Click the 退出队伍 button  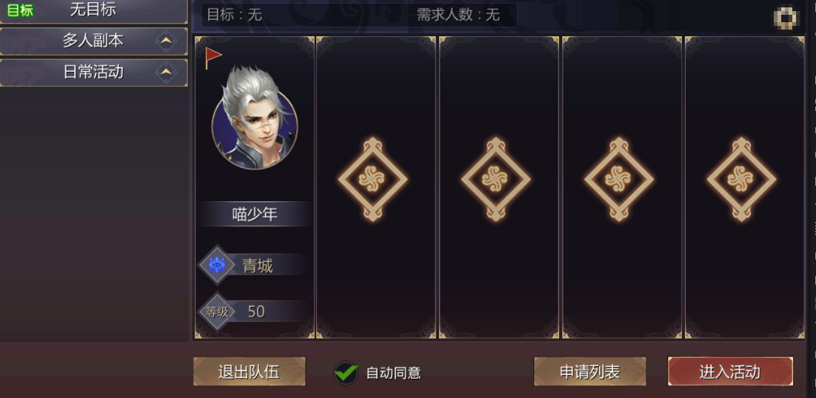click(250, 371)
